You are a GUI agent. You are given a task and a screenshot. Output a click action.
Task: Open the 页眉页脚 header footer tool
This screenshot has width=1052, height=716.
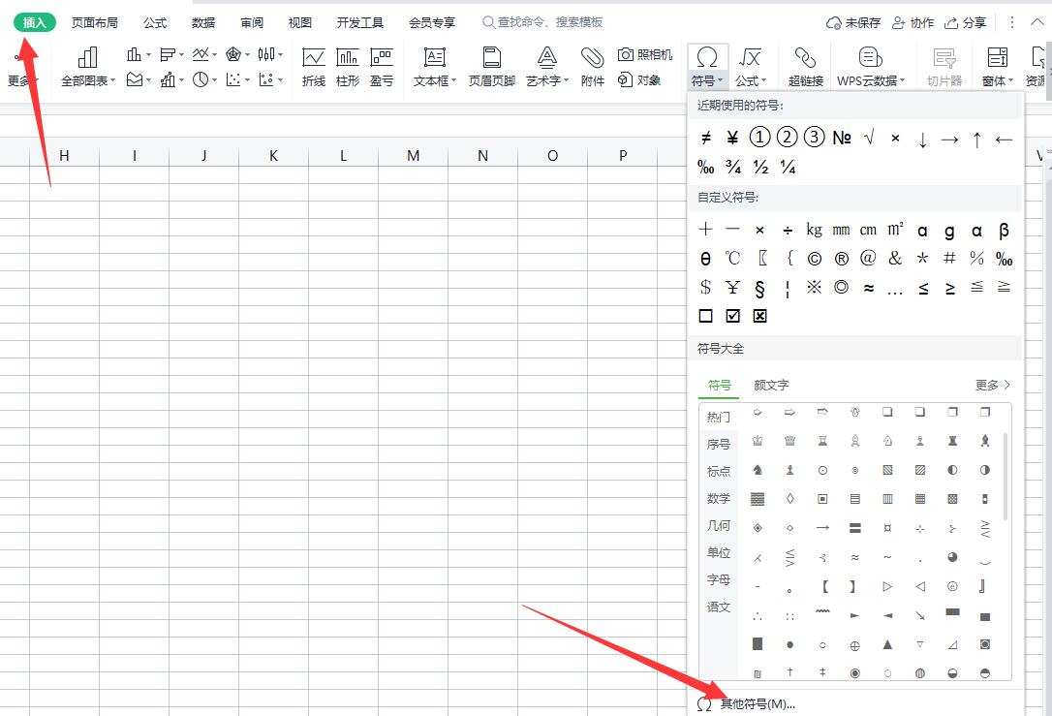pos(492,67)
